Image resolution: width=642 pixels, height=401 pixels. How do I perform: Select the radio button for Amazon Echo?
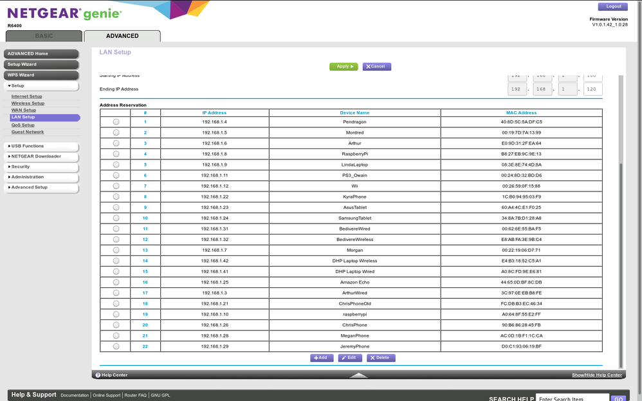116,282
